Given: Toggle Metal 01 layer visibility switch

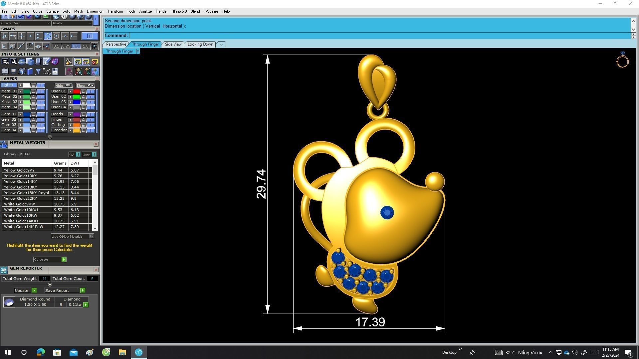Looking at the screenshot, I should [41, 91].
